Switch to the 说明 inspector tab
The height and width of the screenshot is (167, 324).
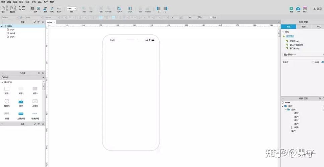(303, 27)
